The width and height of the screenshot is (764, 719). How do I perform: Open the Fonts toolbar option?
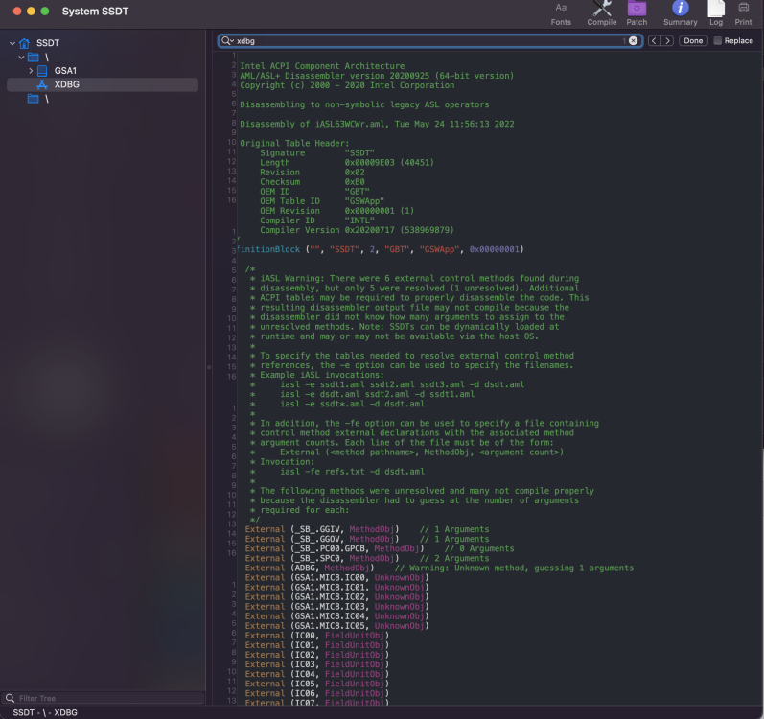[x=561, y=13]
